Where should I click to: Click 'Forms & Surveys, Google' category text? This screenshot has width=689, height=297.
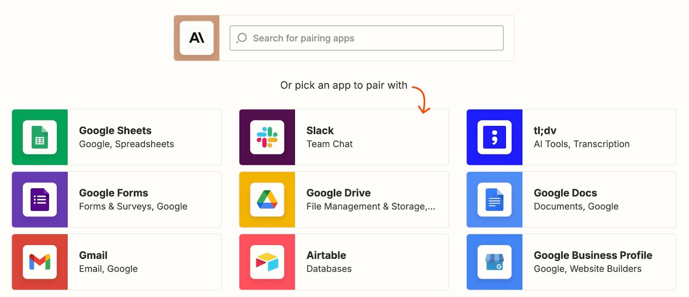133,206
